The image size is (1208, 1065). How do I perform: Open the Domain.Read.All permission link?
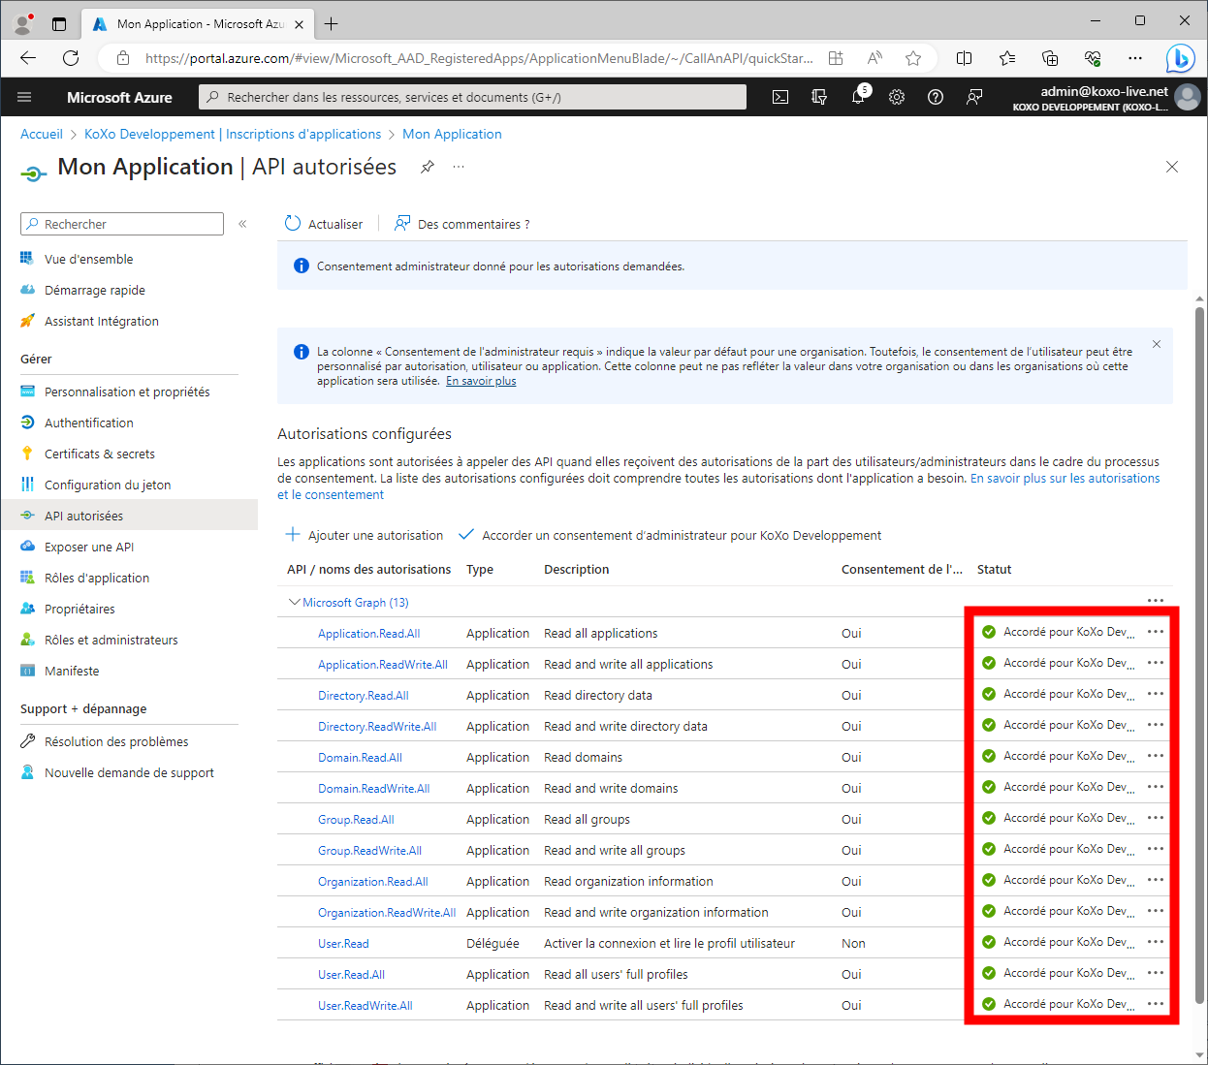click(x=360, y=758)
